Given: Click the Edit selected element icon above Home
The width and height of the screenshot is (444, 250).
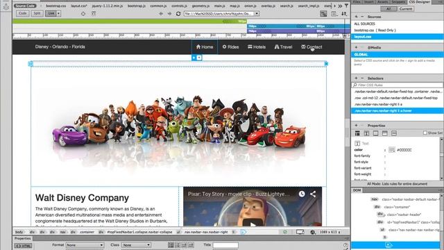Looking at the screenshot, I should coord(194,58).
